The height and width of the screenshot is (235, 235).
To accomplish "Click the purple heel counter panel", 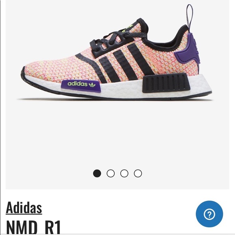I will (x=188, y=51).
